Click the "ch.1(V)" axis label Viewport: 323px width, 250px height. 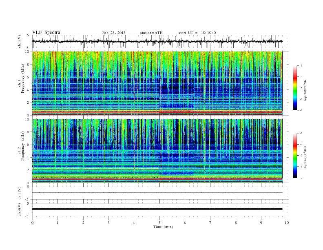(20, 42)
